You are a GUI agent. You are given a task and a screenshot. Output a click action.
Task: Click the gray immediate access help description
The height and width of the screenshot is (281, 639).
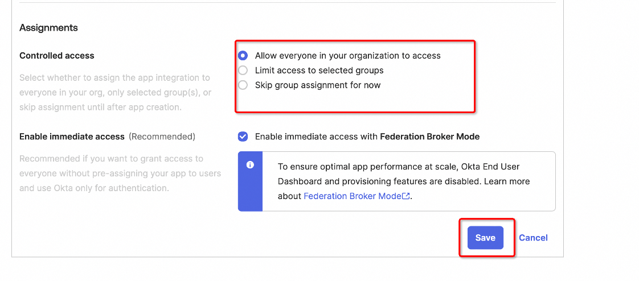tap(120, 173)
